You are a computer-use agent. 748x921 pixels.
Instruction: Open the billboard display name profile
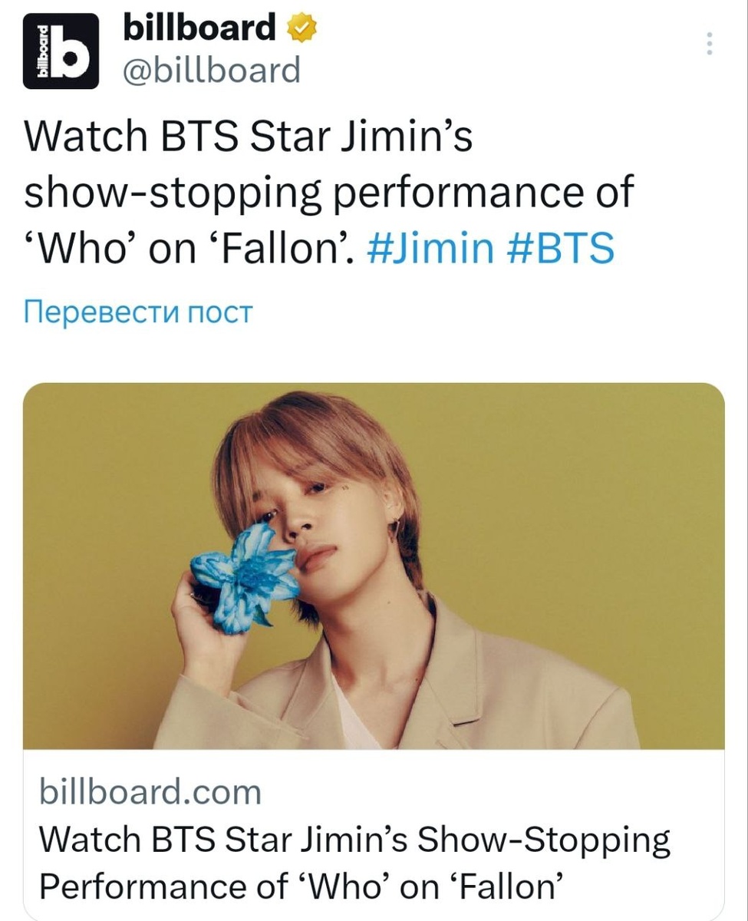click(x=199, y=30)
